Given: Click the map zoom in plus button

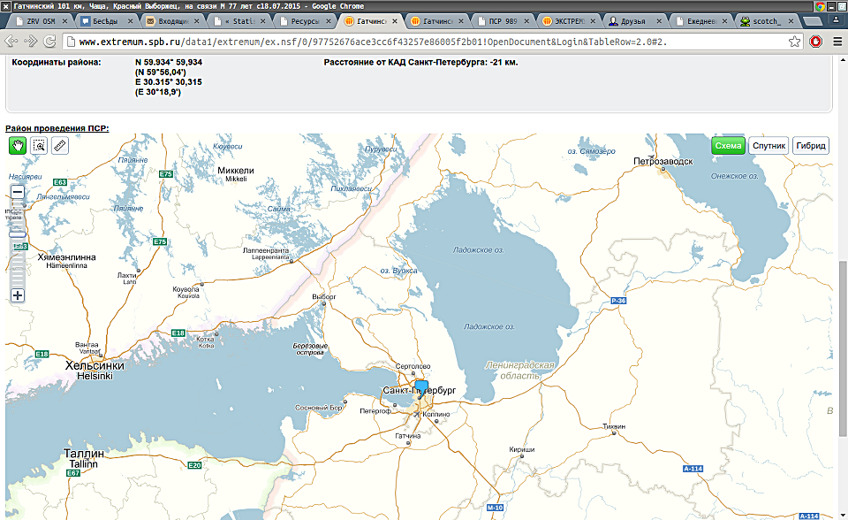Looking at the screenshot, I should pyautogui.click(x=17, y=295).
